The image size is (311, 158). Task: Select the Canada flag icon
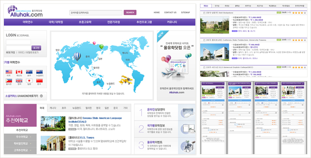[19, 72]
